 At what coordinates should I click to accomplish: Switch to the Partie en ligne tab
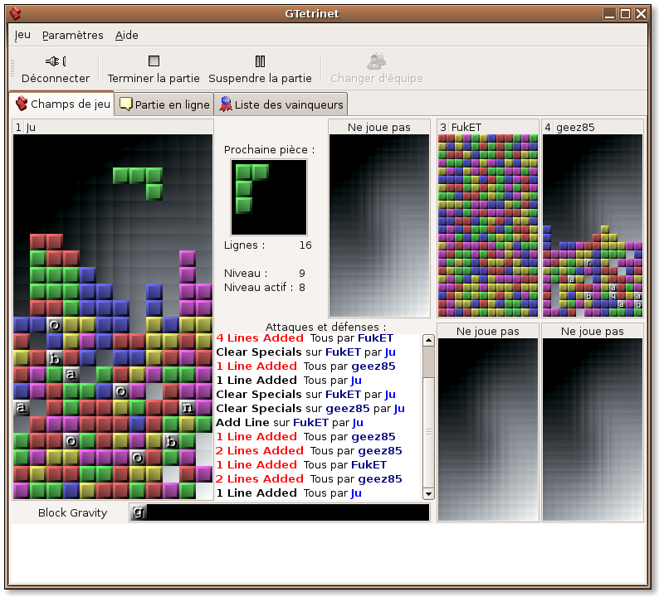(164, 104)
